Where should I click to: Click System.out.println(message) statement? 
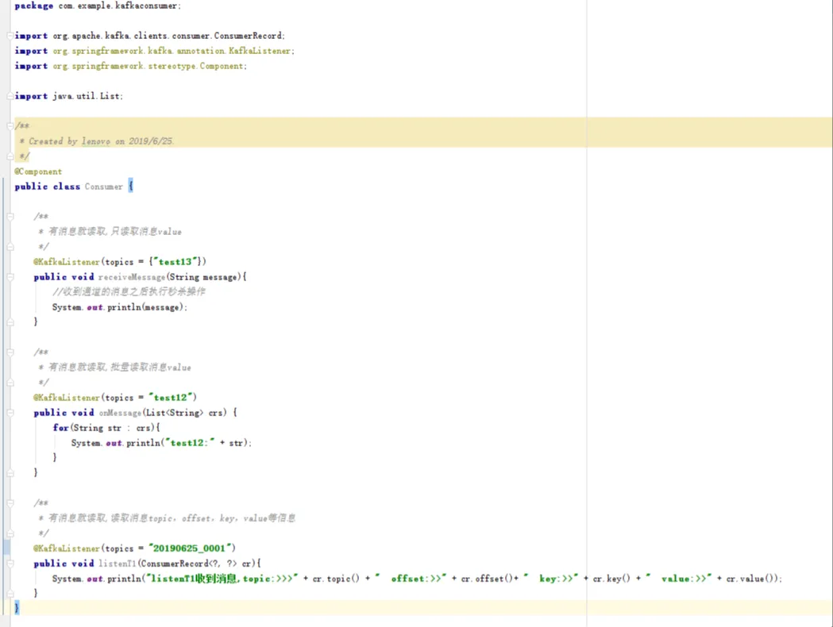[120, 307]
